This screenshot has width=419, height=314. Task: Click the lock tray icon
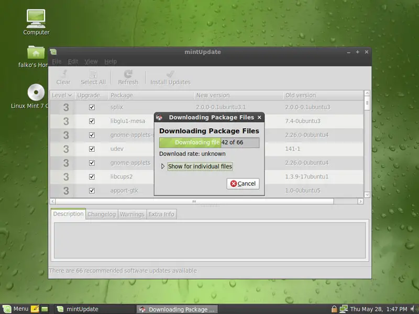(x=334, y=309)
